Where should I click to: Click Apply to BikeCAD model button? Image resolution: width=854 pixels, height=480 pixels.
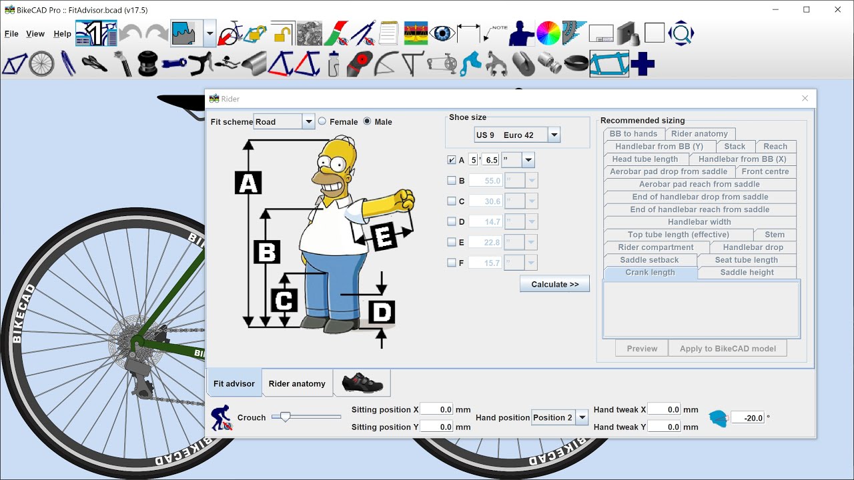[728, 348]
